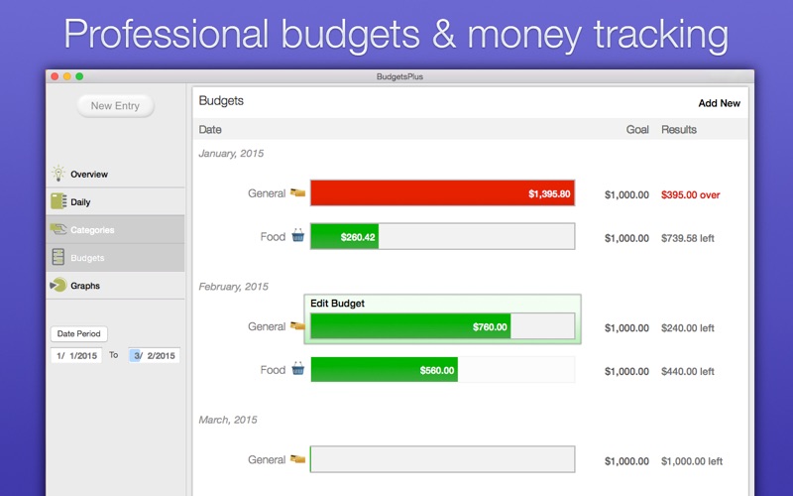This screenshot has width=793, height=496.
Task: Click March General category card icon
Action: (x=297, y=459)
